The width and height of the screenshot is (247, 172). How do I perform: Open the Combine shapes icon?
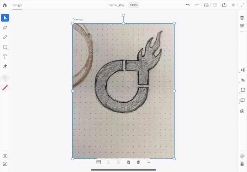pos(242,100)
